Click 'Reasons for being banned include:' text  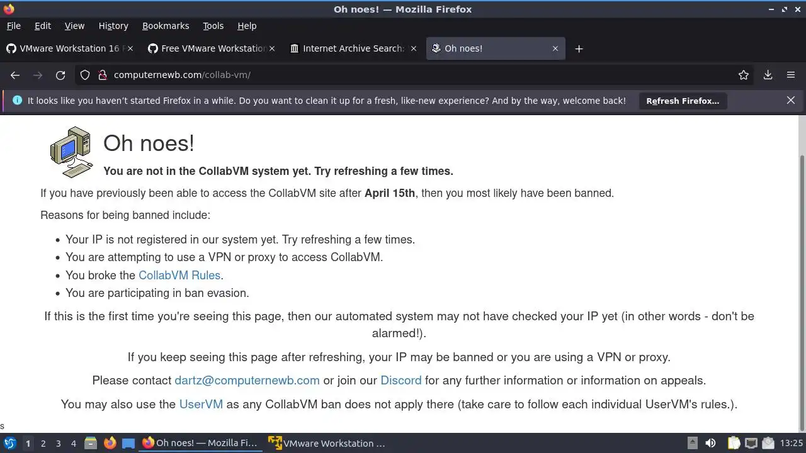(x=125, y=215)
